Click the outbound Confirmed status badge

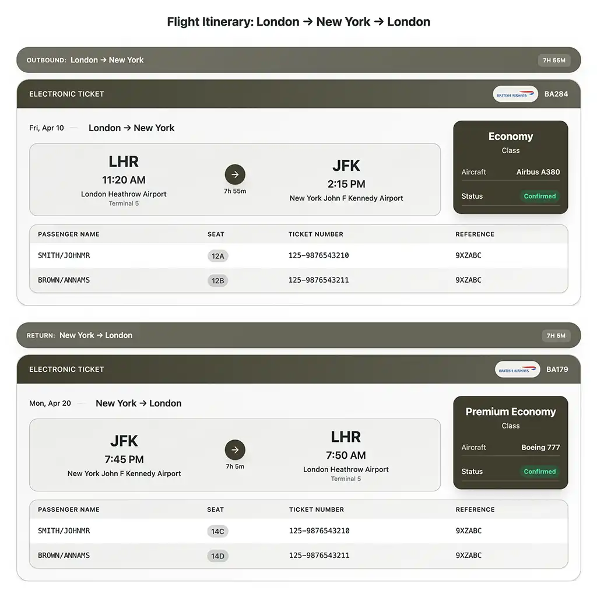pyautogui.click(x=539, y=196)
